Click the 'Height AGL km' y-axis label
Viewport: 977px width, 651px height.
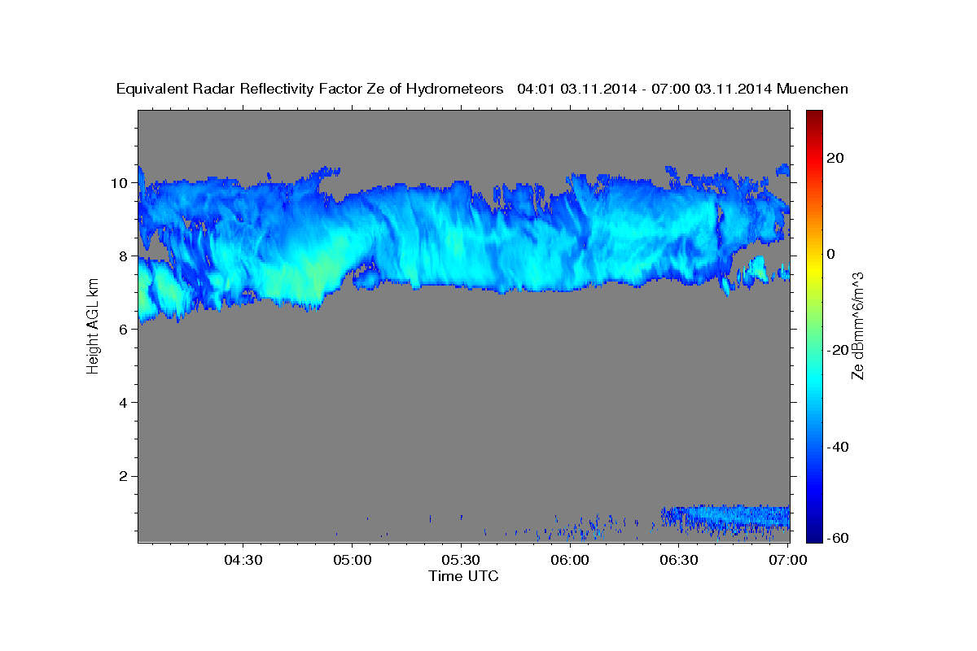click(94, 325)
